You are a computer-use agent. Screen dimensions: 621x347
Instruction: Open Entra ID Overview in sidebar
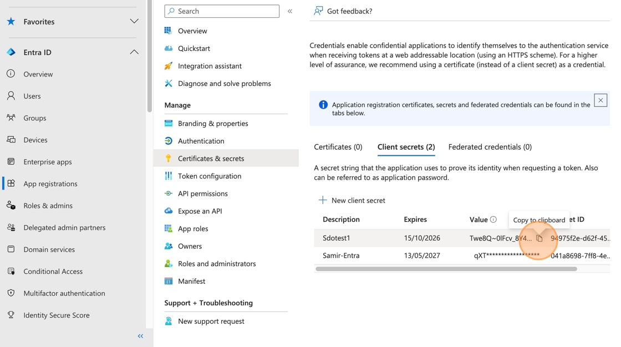(x=38, y=74)
